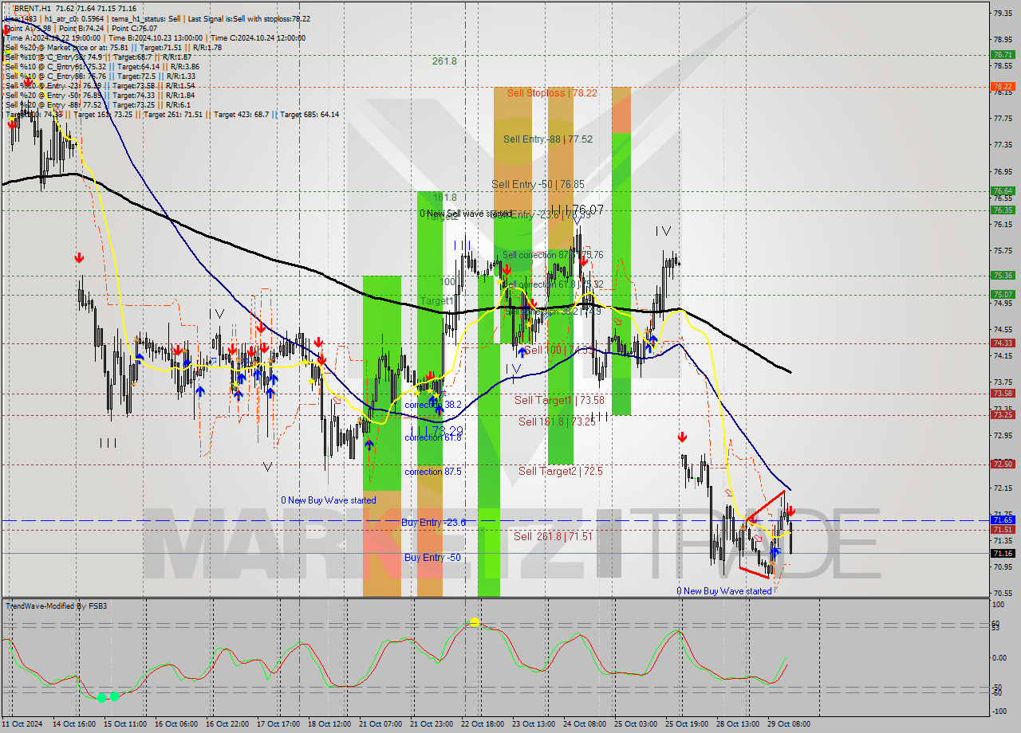
Task: Click the orange 78.22 stoploss price tag
Action: coord(1002,86)
